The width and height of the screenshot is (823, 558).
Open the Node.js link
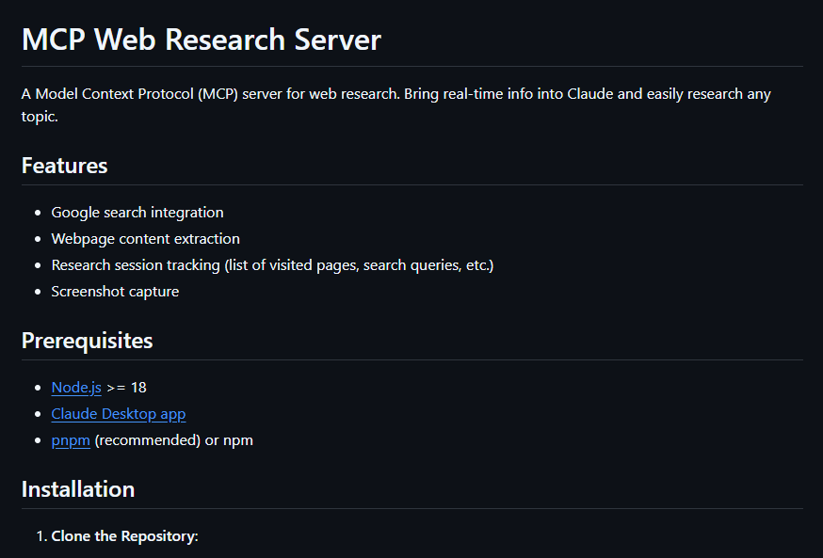[76, 388]
